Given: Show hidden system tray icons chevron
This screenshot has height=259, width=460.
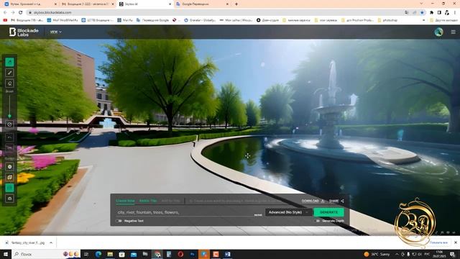Looking at the screenshot, I should (397, 254).
